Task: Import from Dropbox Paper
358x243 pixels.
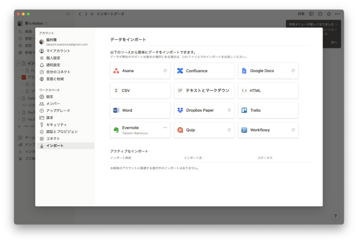Action: [204, 111]
